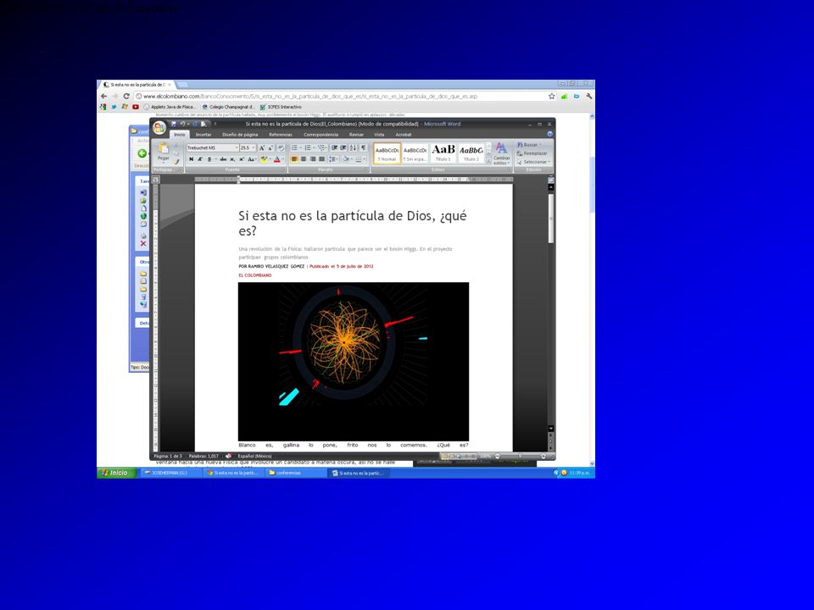Open the Referencias ribbon tab
Screen dimensions: 814x610
point(281,135)
